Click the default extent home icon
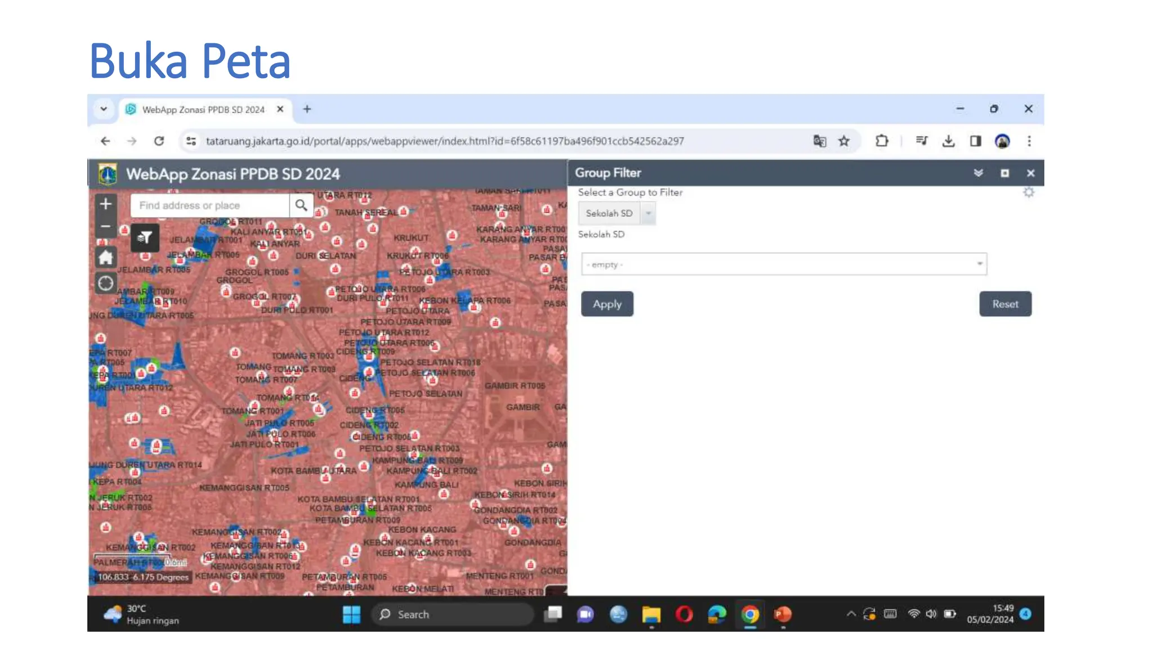Screen dimensions: 1153x648 click(x=106, y=258)
